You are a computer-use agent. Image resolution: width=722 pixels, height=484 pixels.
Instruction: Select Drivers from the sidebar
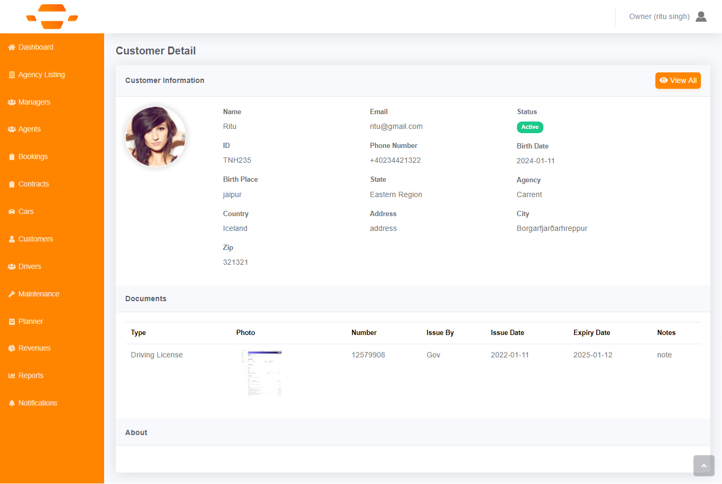[x=30, y=266]
